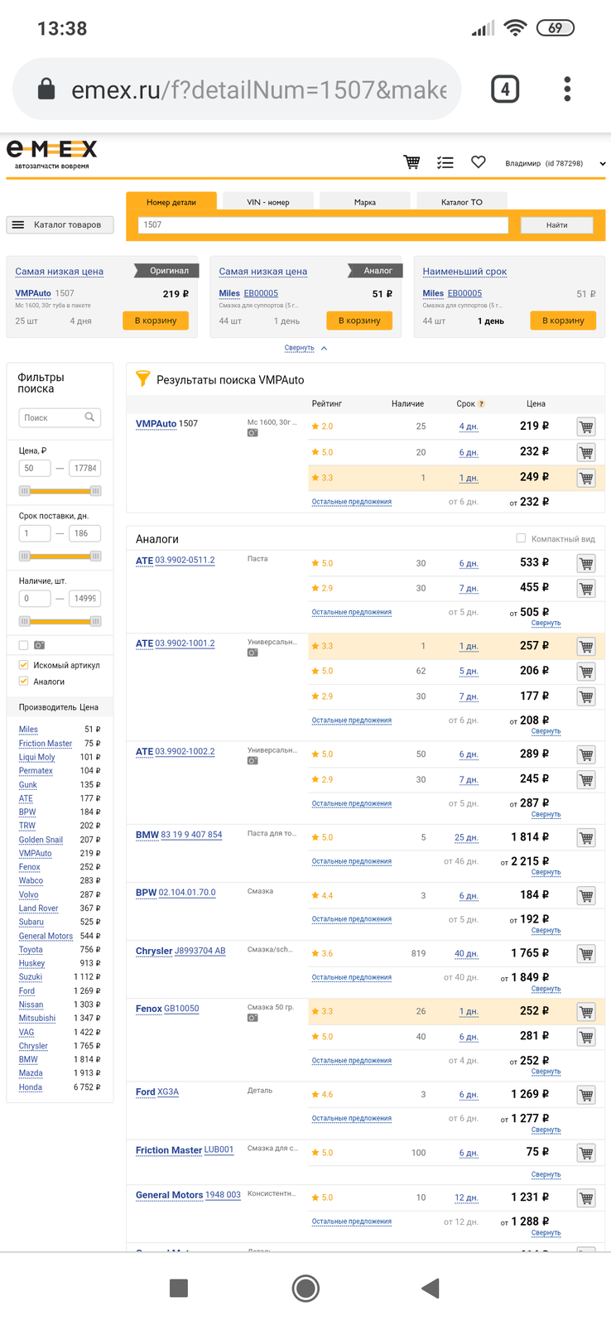Add VMPAuto lowest-price original to cart
This screenshot has width=611, height=1325.
pyautogui.click(x=156, y=320)
